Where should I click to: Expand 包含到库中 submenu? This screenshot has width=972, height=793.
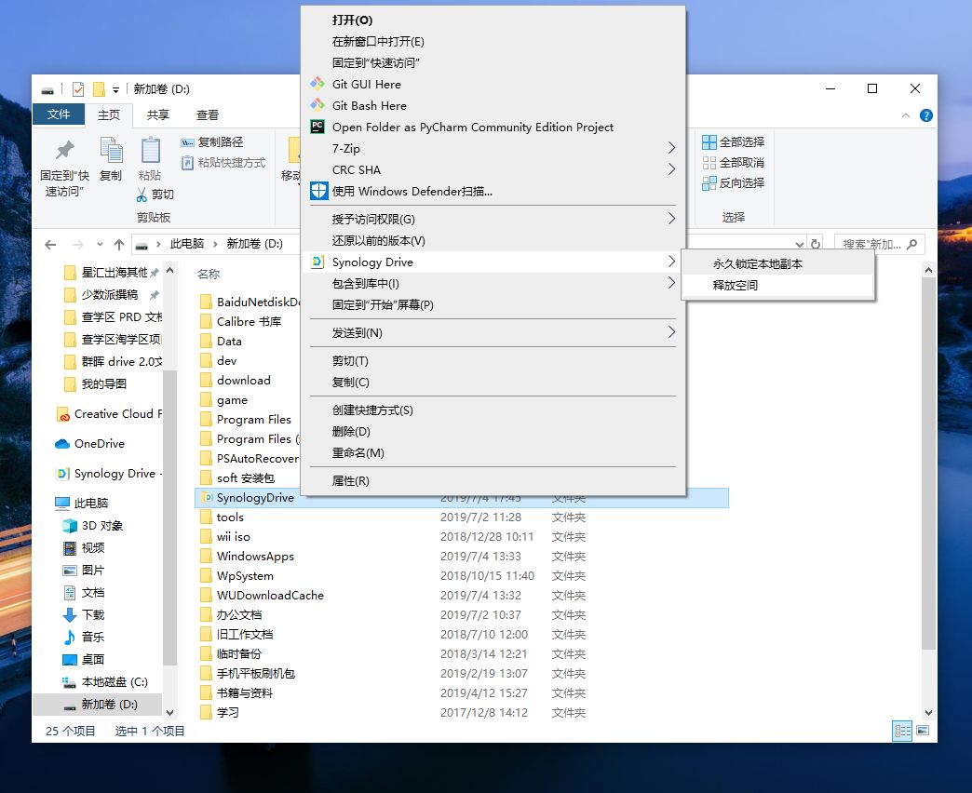click(x=671, y=283)
